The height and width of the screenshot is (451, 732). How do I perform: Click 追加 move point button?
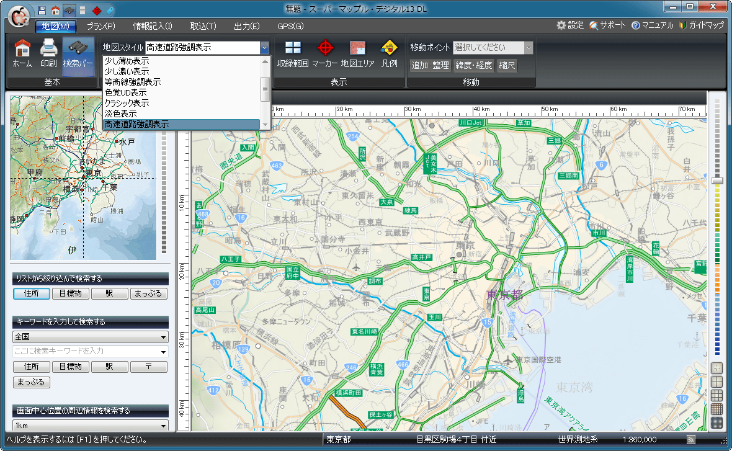(420, 65)
